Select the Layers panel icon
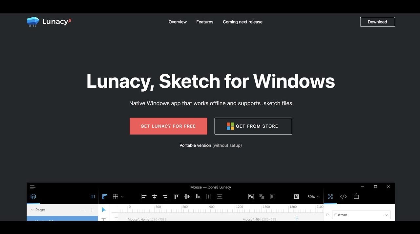 click(33, 197)
